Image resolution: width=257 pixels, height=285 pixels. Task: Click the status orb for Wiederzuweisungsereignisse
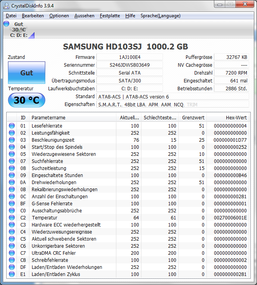12,232
